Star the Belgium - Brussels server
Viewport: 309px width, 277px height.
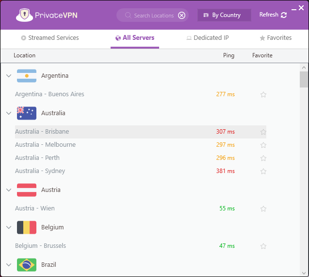click(263, 246)
